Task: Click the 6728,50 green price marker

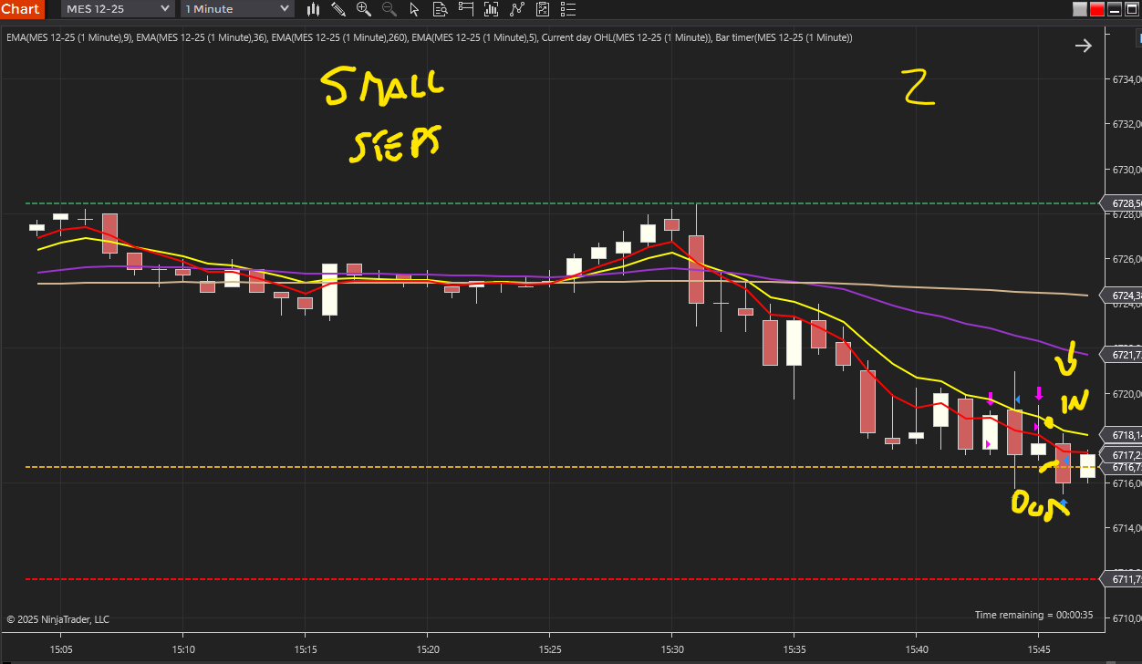Action: (x=1123, y=202)
